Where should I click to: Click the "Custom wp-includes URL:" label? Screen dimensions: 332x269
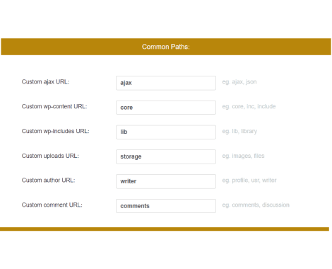pyautogui.click(x=56, y=131)
